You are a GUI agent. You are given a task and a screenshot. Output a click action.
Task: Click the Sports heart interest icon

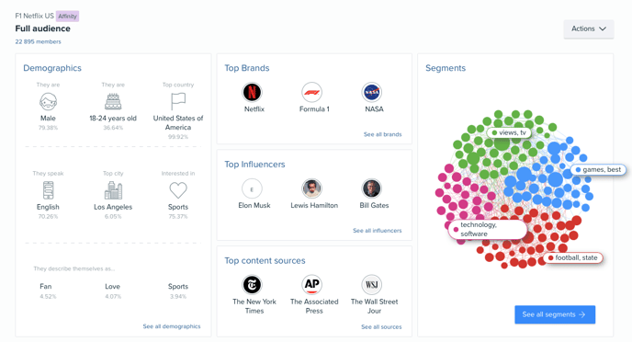pos(178,190)
